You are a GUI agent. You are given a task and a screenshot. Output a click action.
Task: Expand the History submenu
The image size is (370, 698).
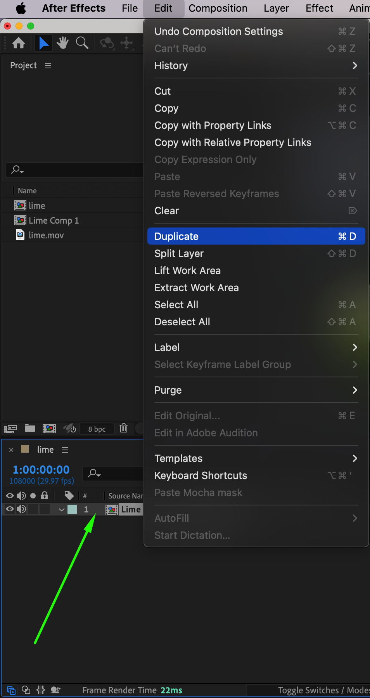point(256,66)
